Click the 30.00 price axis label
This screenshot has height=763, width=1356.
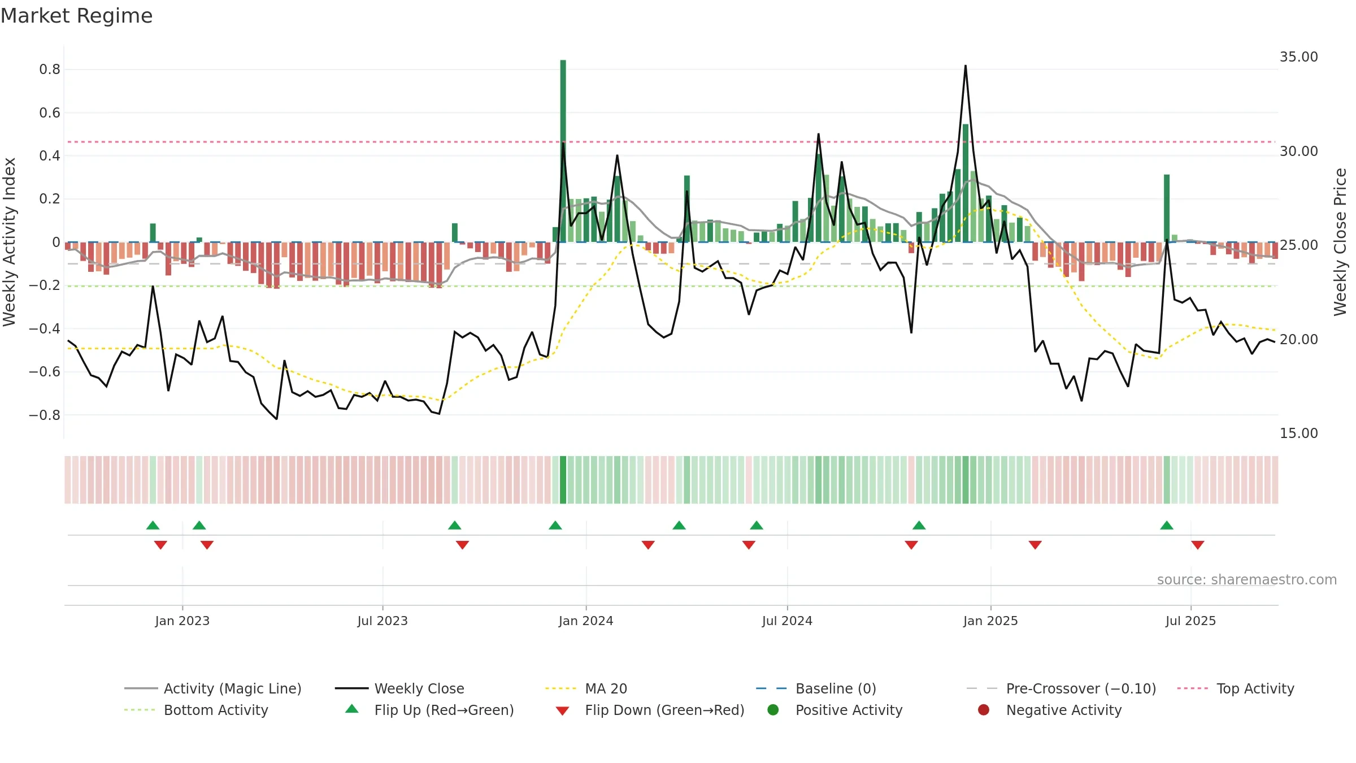pos(1298,151)
